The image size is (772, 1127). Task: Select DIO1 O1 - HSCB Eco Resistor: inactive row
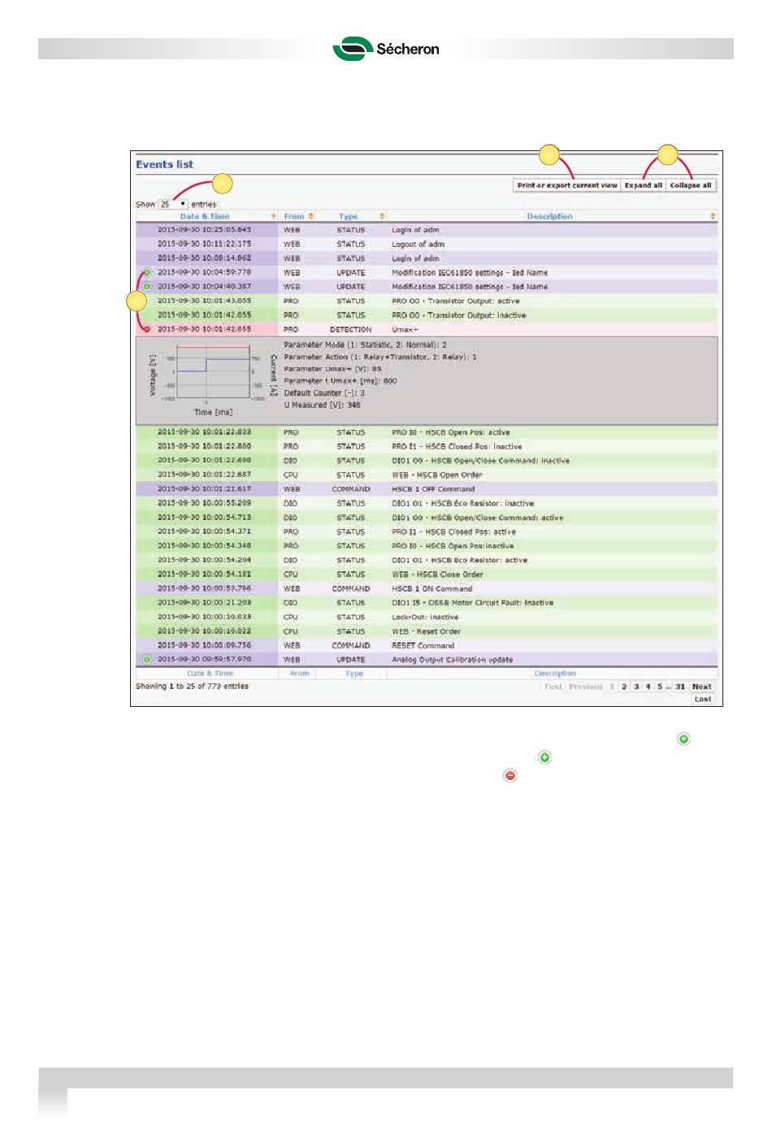click(x=427, y=503)
